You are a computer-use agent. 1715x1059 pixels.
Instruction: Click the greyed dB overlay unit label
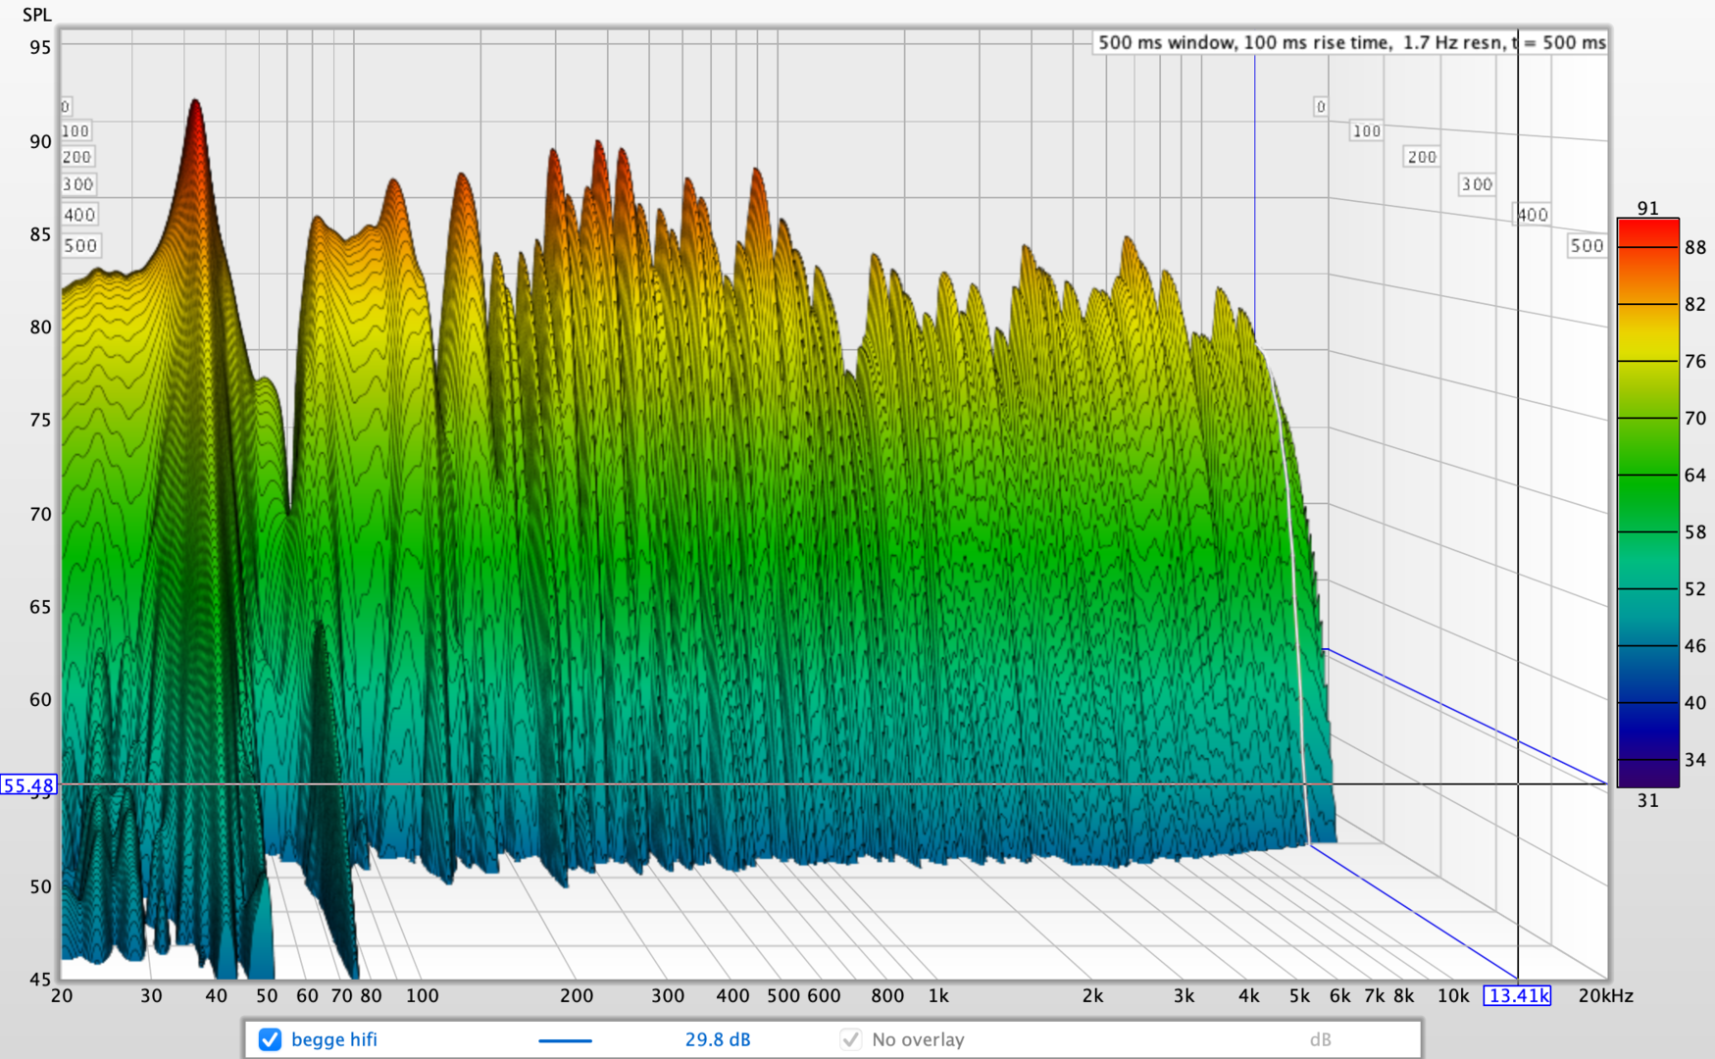pyautogui.click(x=1320, y=1039)
